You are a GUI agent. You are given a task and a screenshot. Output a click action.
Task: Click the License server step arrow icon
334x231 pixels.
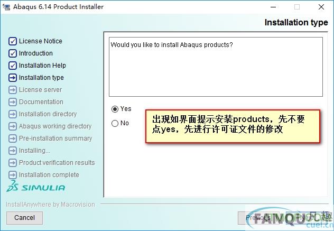point(13,90)
